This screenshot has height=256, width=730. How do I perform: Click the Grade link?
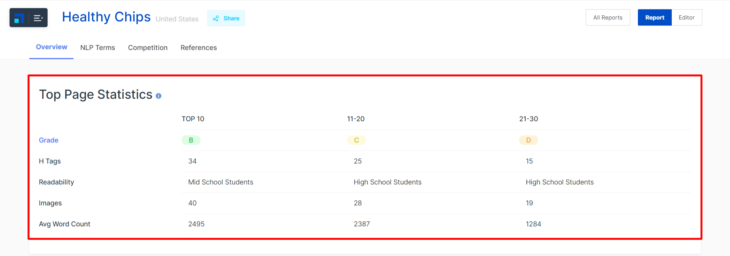(48, 140)
